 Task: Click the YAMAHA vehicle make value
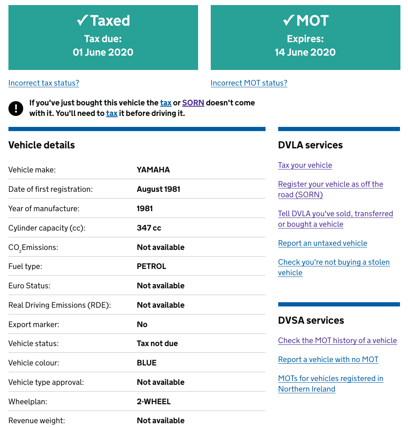pyautogui.click(x=153, y=170)
